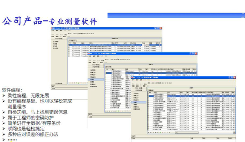Click green plus navigator icon under rearmost window's table
245x142 pixels.
click(77, 83)
